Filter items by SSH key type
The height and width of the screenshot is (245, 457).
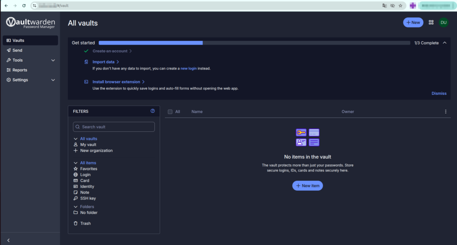(87, 198)
